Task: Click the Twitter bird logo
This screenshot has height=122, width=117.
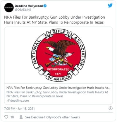Action: (110, 6)
